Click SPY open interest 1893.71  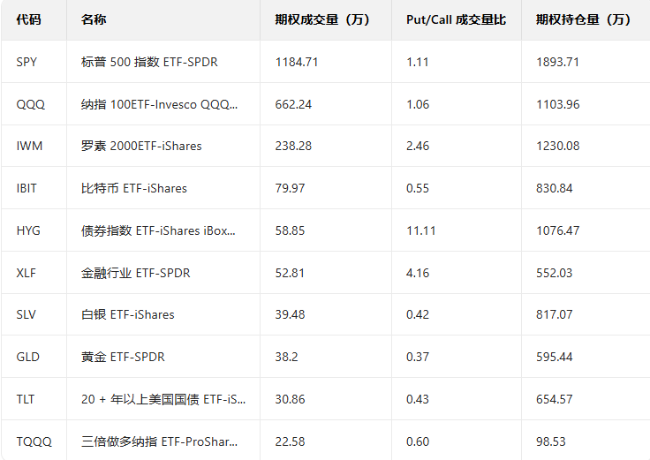tap(557, 62)
